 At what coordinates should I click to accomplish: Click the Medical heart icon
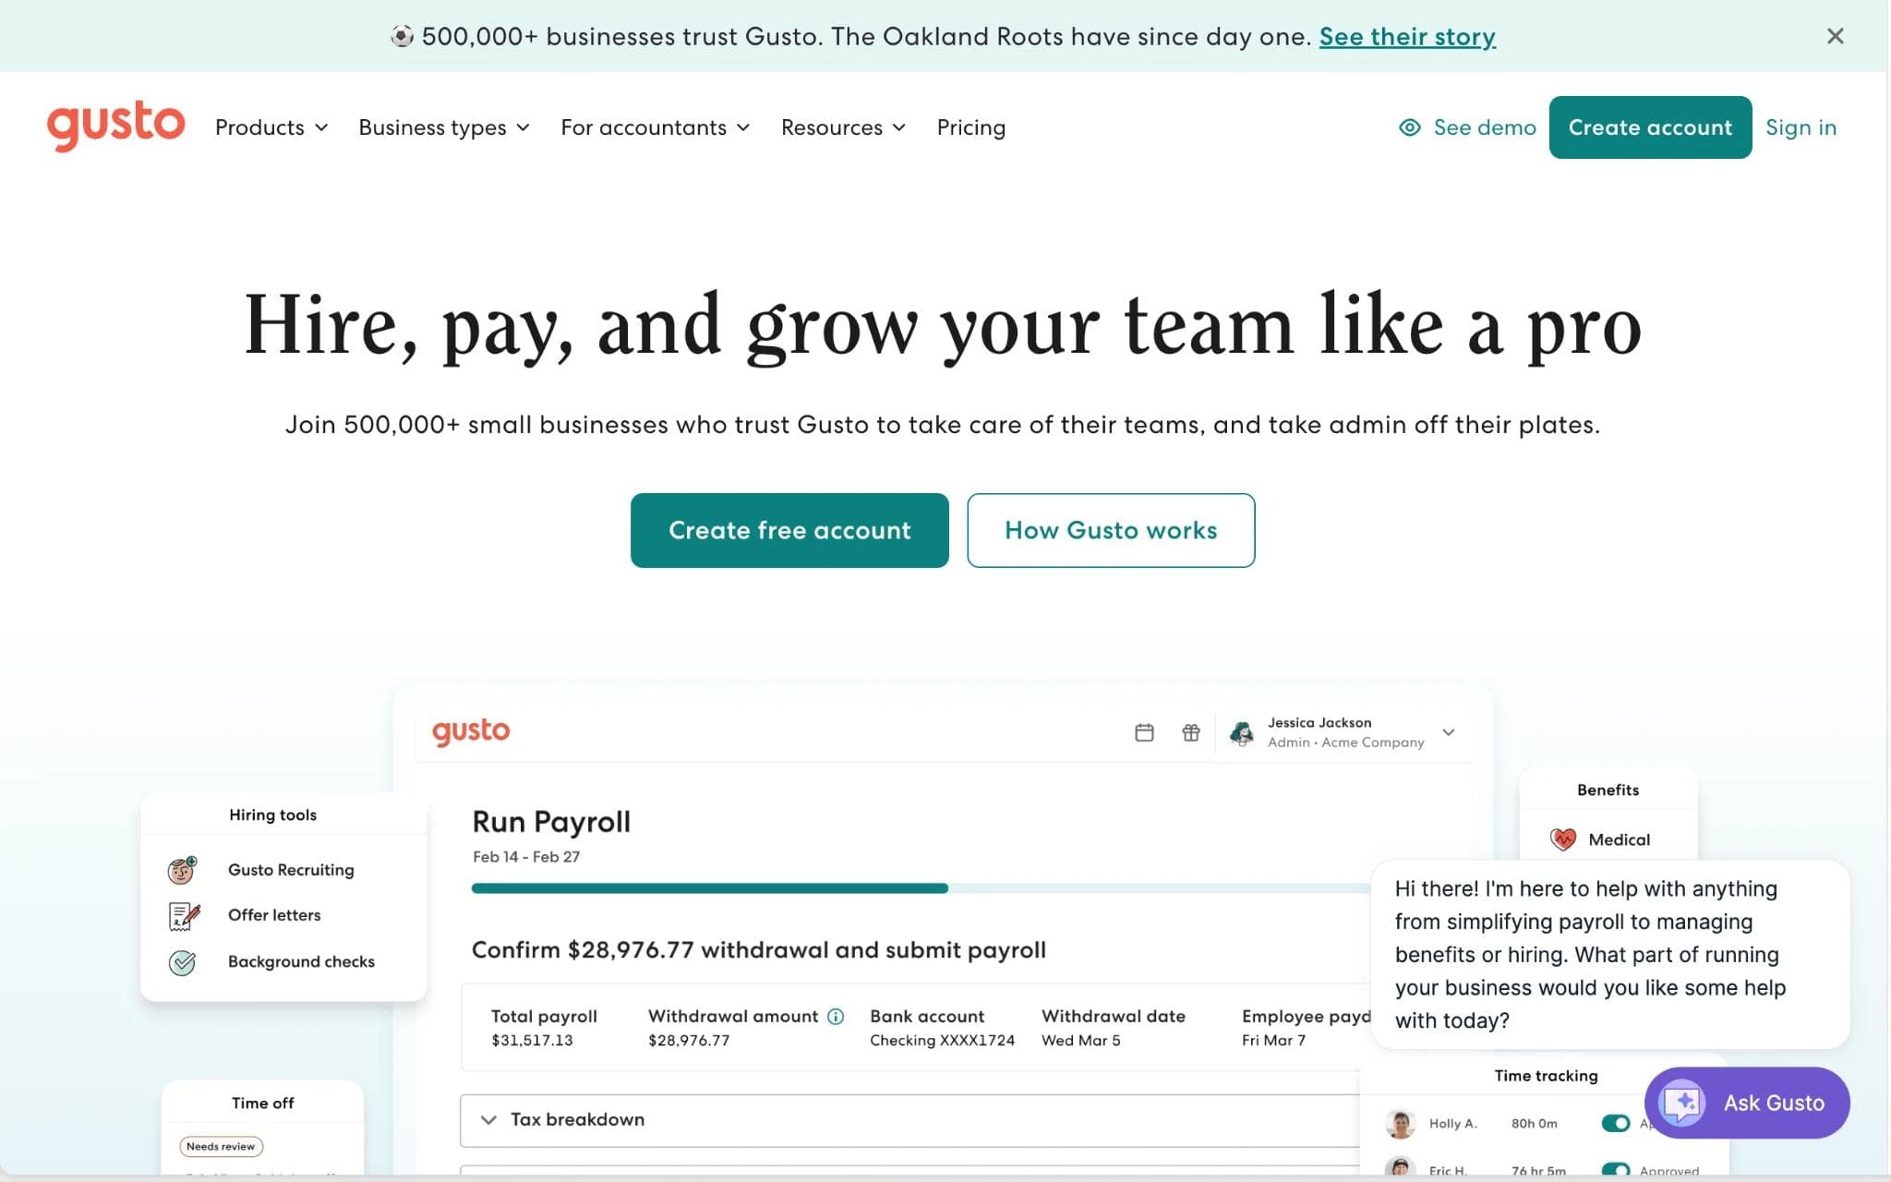coord(1563,839)
